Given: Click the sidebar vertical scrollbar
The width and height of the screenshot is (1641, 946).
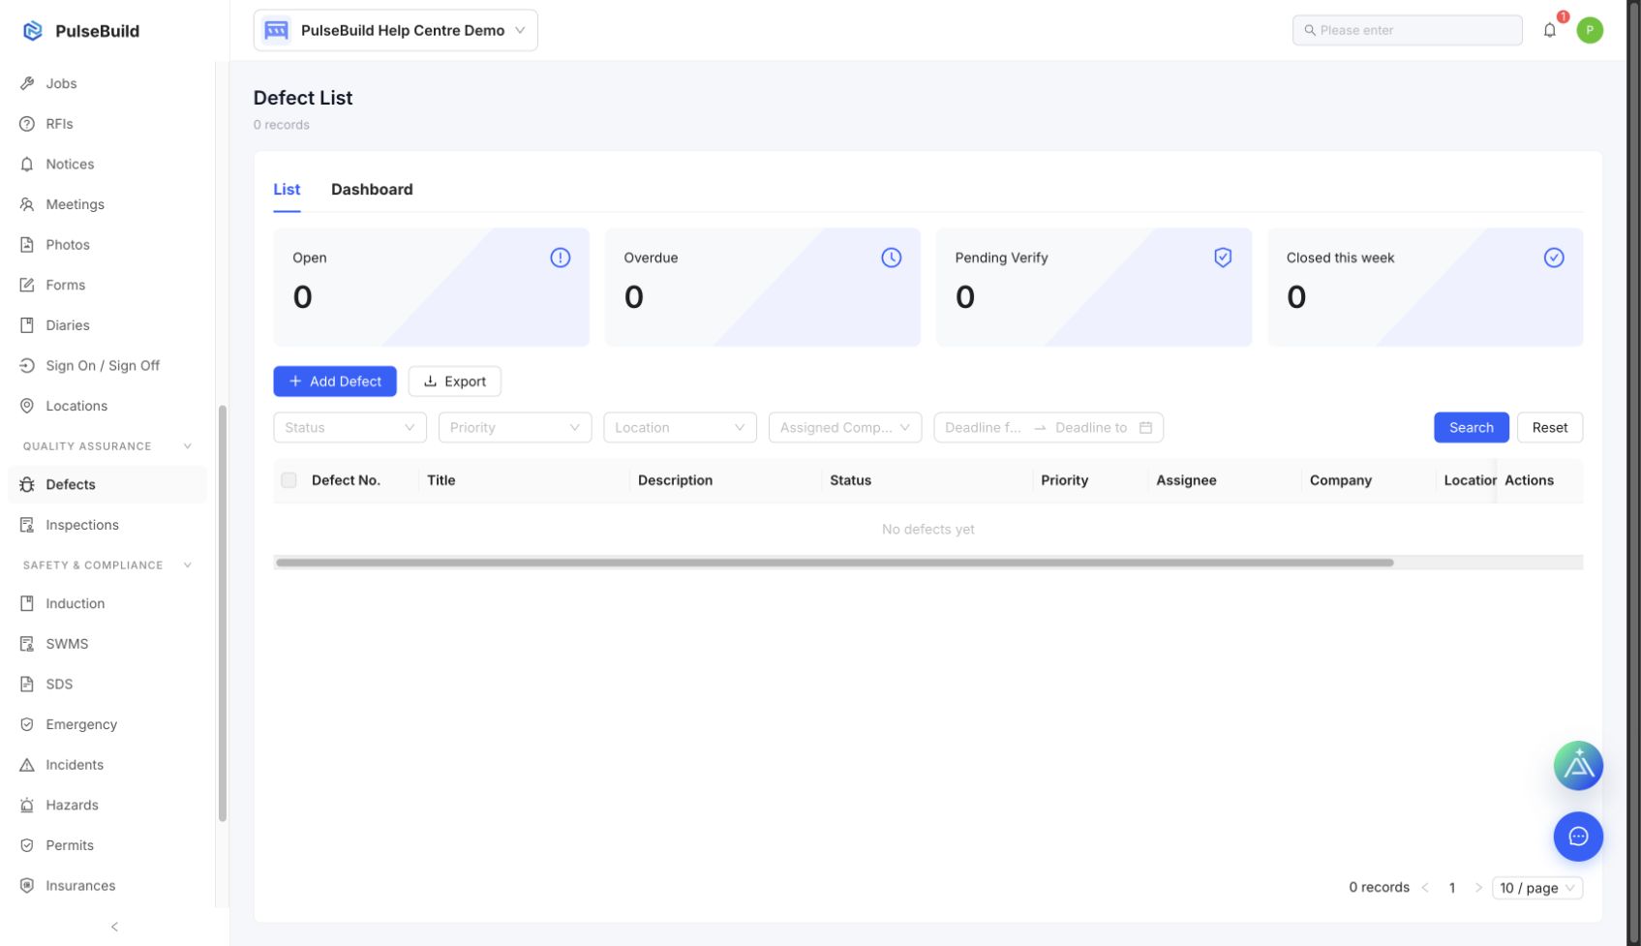Looking at the screenshot, I should point(223,613).
